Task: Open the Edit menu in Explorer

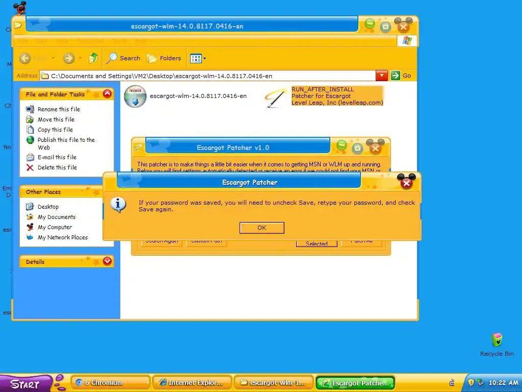Action: tap(42, 41)
